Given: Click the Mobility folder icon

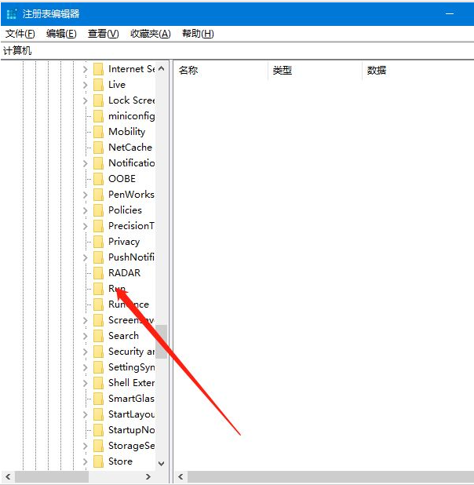Looking at the screenshot, I should (98, 132).
